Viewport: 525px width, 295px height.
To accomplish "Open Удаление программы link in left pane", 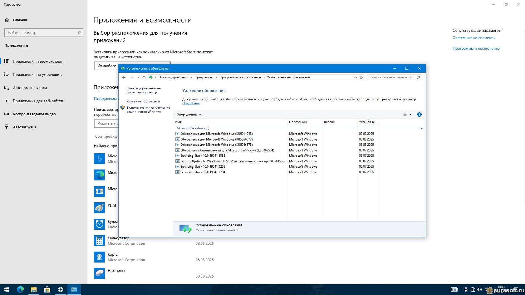I will tap(143, 101).
